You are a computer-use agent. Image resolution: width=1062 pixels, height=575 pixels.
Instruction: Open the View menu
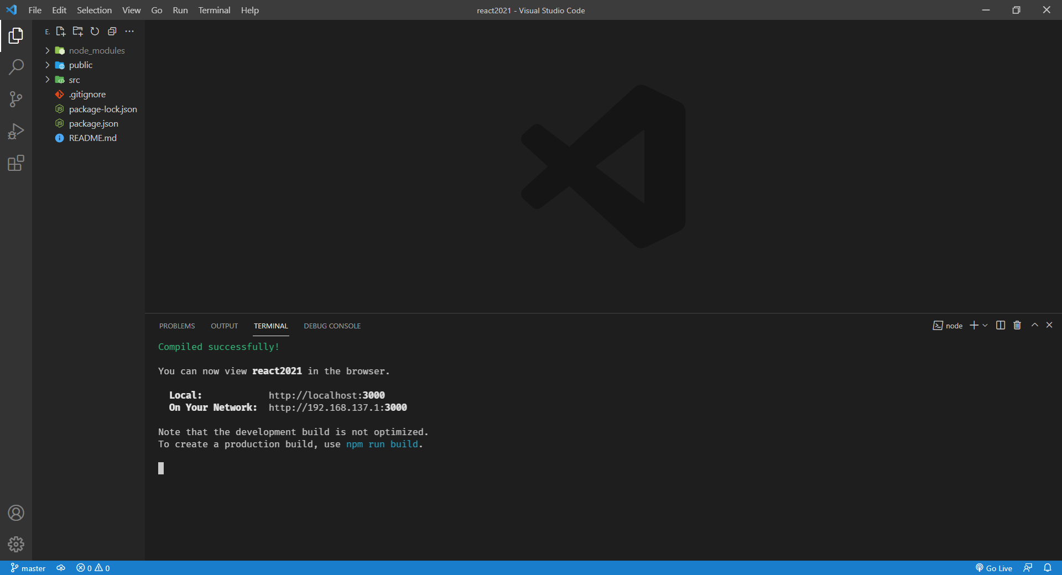coord(131,10)
